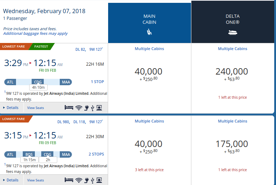Expand Details for the 3:29 PM flight

pyautogui.click(x=11, y=108)
